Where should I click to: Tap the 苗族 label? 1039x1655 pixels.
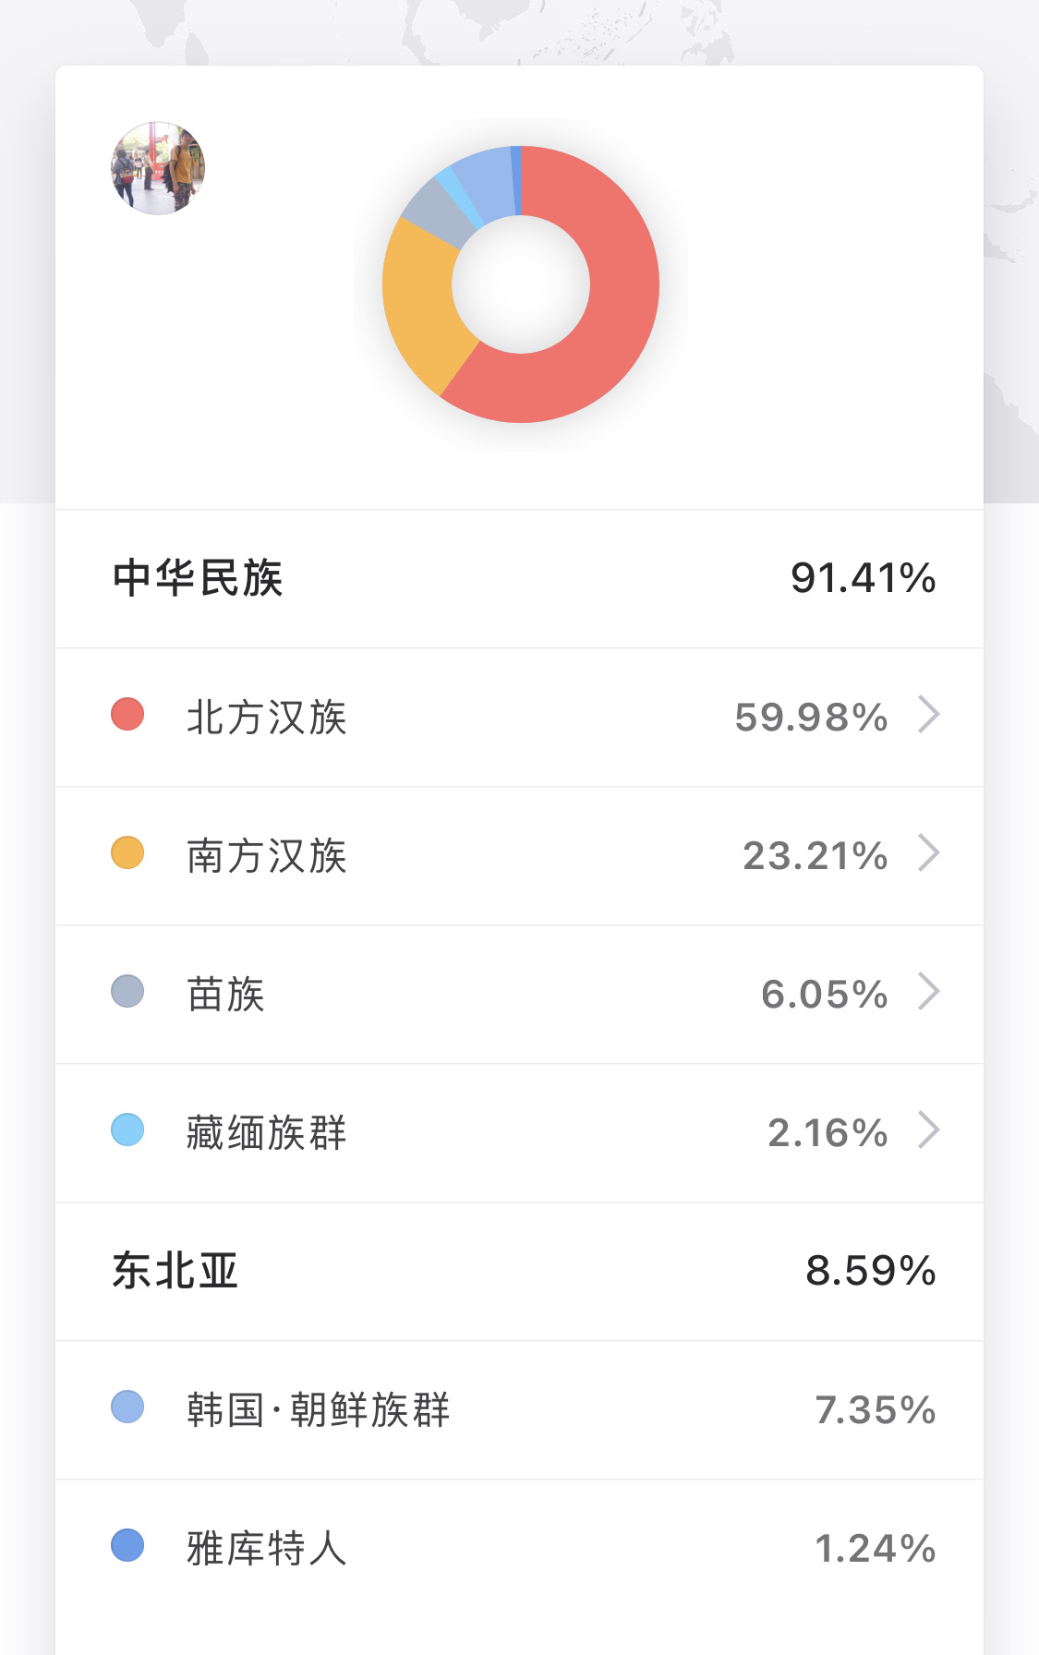(x=226, y=995)
